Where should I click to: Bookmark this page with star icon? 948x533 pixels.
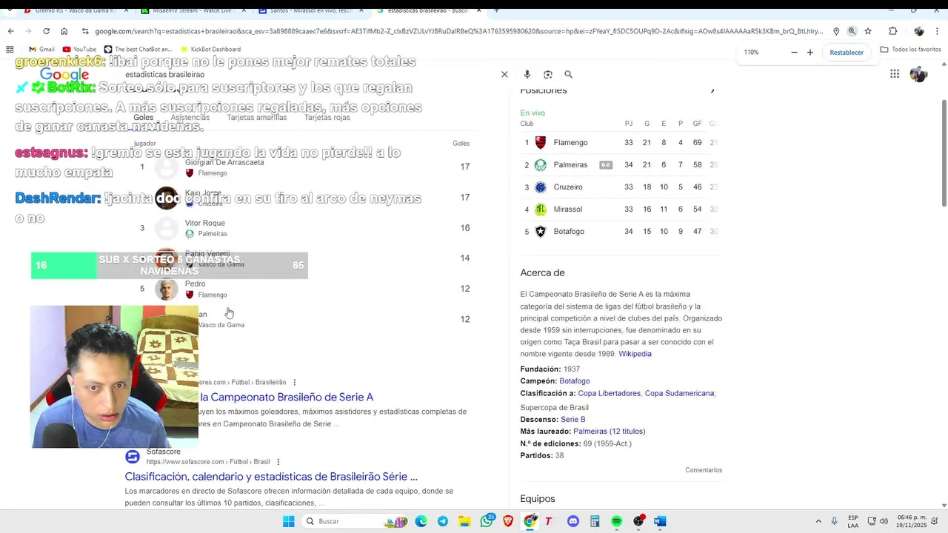point(868,31)
